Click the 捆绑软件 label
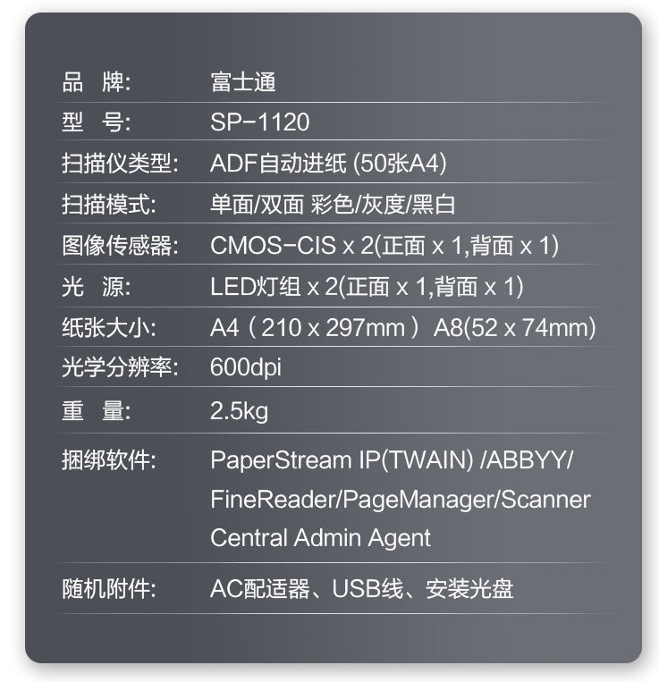 point(109,459)
